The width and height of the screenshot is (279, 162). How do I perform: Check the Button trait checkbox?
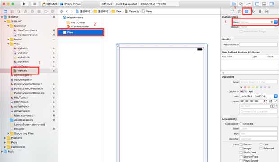click(x=241, y=144)
